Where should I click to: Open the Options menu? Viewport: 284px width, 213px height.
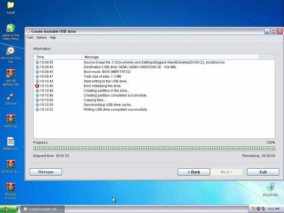[x=42, y=37]
